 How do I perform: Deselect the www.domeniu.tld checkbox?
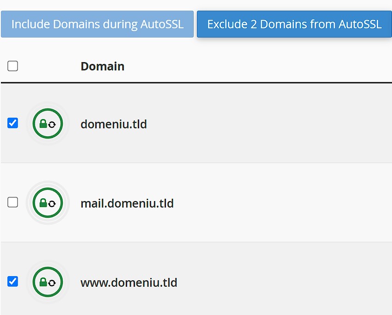pos(13,282)
